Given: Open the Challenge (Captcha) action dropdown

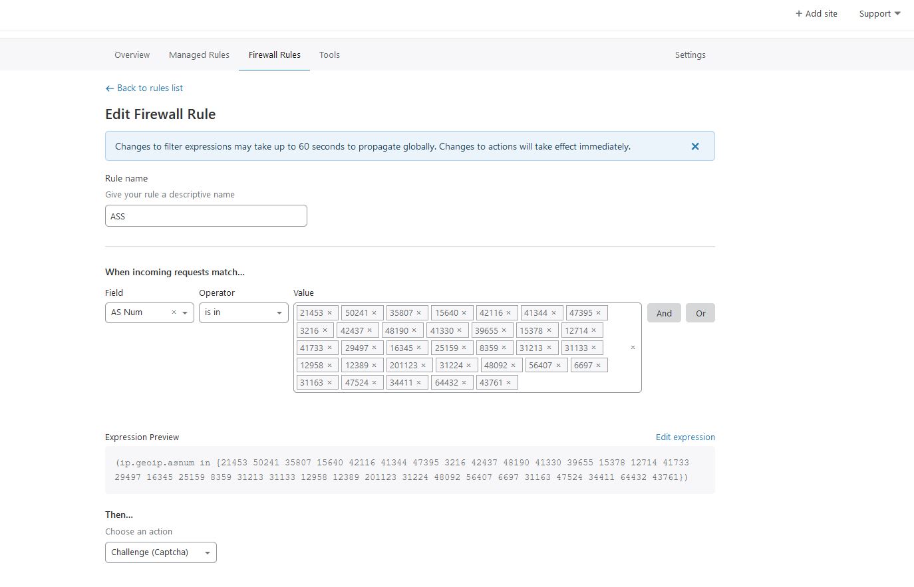Looking at the screenshot, I should (207, 553).
